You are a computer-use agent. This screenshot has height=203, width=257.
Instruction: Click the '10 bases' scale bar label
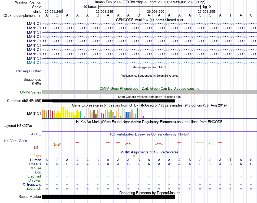[x=90, y=7]
